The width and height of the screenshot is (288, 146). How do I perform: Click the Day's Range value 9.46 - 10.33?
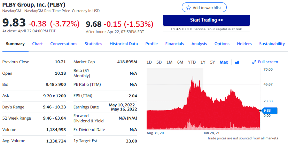coord(54,107)
